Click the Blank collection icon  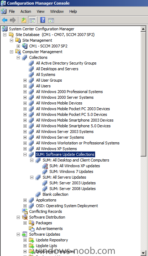click(x=38, y=194)
